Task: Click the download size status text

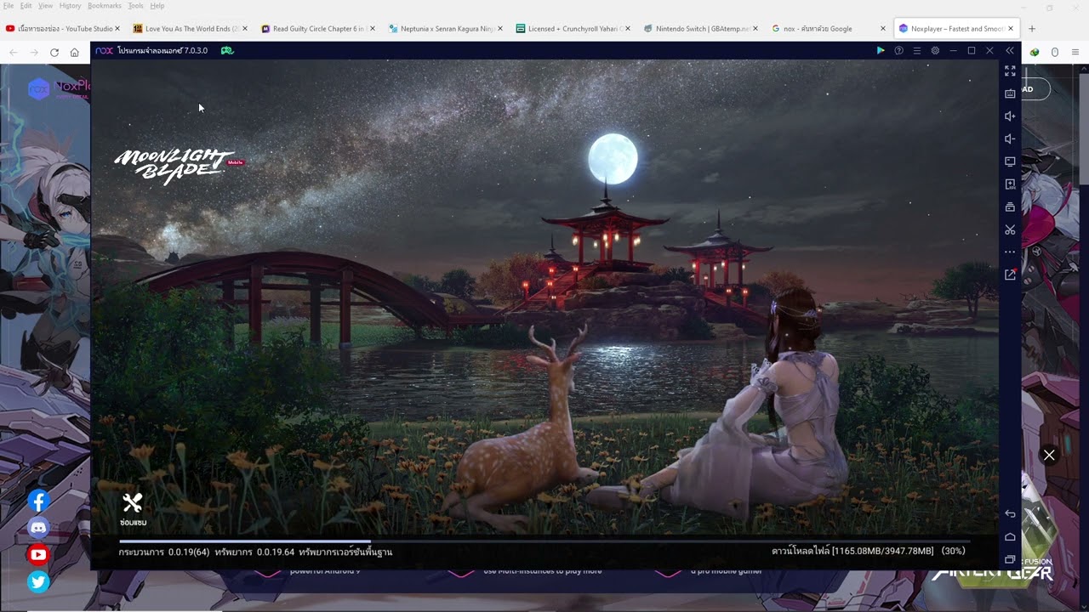Action: [x=868, y=552]
